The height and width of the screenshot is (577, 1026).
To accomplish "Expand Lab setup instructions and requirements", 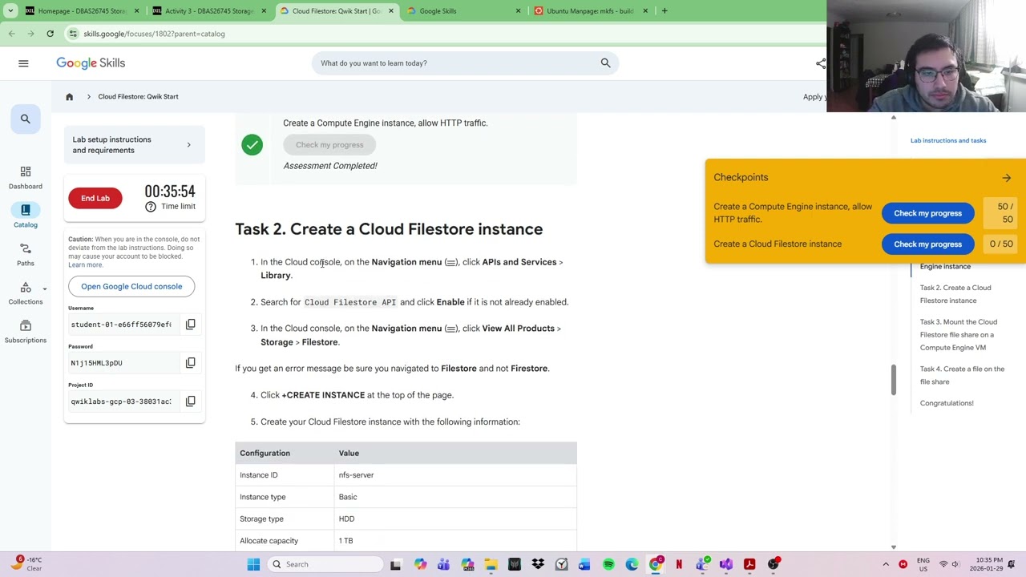I will coord(133,145).
